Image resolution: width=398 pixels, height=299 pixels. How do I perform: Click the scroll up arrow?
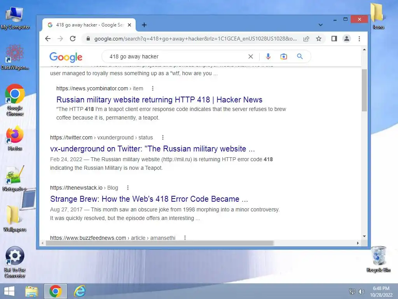(x=364, y=49)
